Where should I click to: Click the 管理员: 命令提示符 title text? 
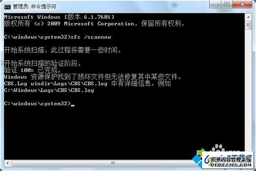[35, 7]
